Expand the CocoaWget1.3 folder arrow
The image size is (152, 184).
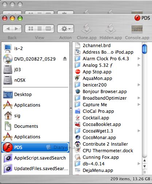tap(139, 131)
